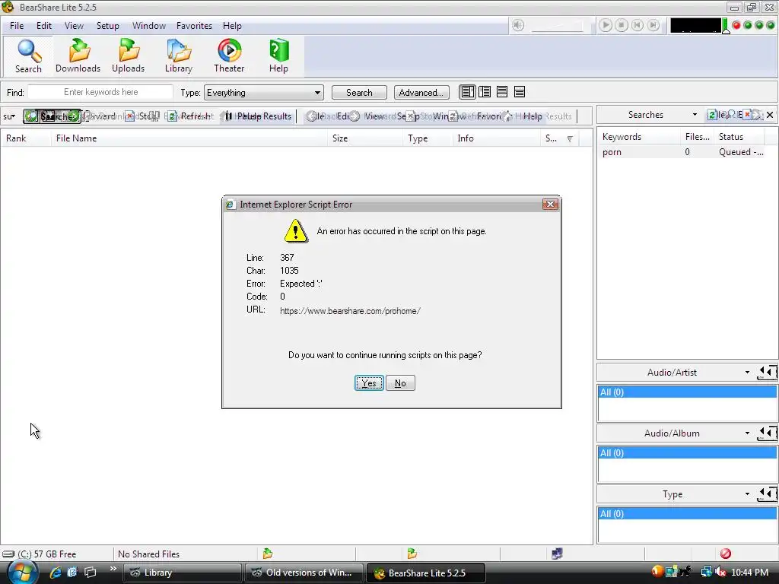
Task: Click the rightmost green status light
Action: pos(771,25)
